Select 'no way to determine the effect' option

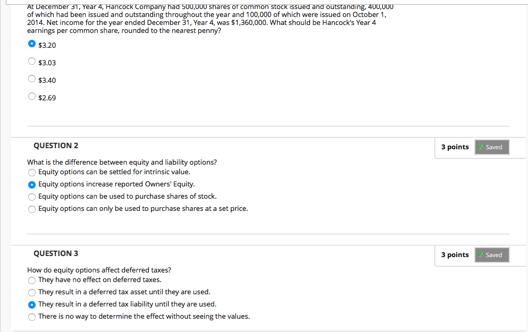point(32,317)
